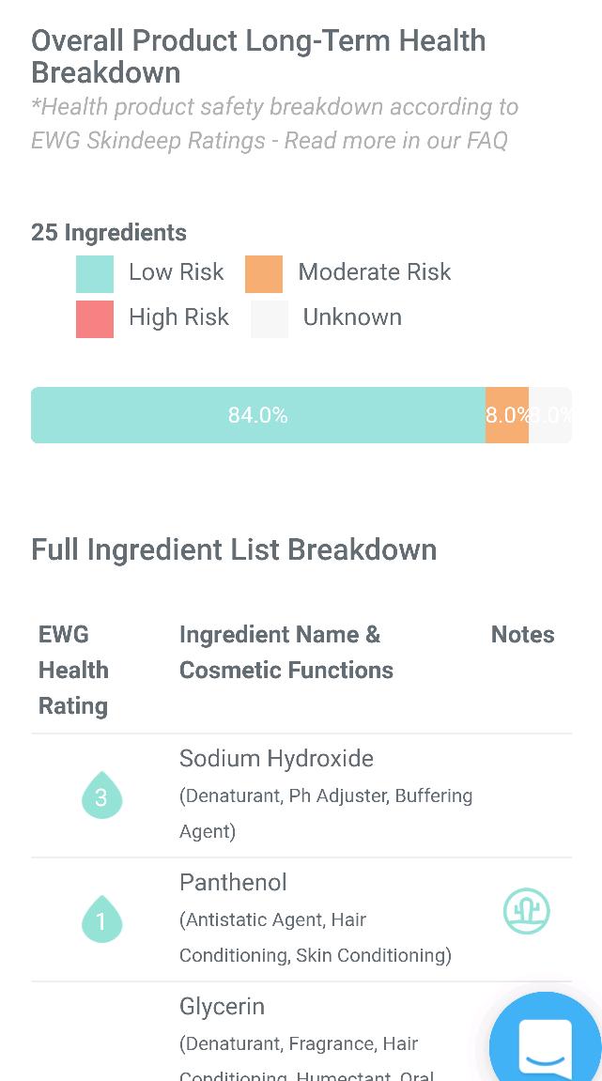Open the blue chat support bubble

coord(546,1043)
